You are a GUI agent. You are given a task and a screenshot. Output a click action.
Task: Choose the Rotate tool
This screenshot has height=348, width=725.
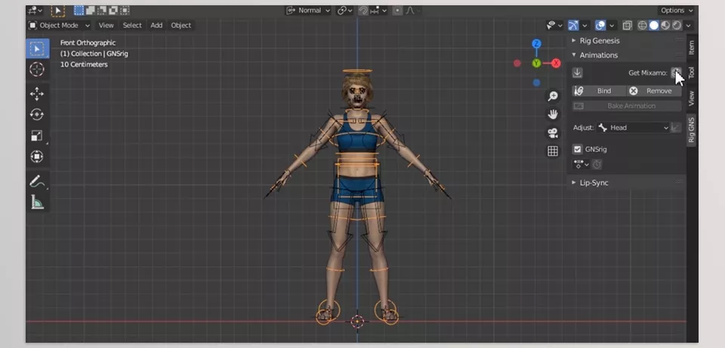point(37,114)
